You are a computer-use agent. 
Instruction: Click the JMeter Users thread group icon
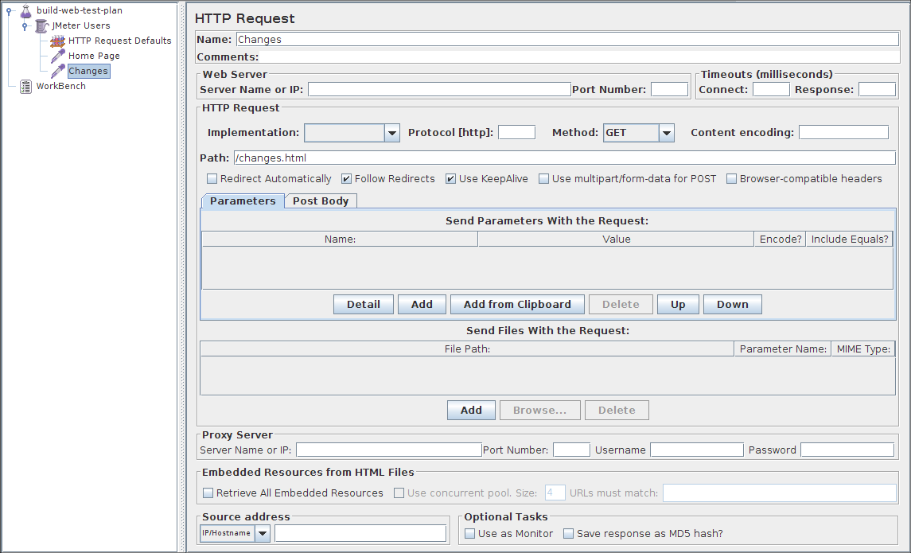point(41,25)
